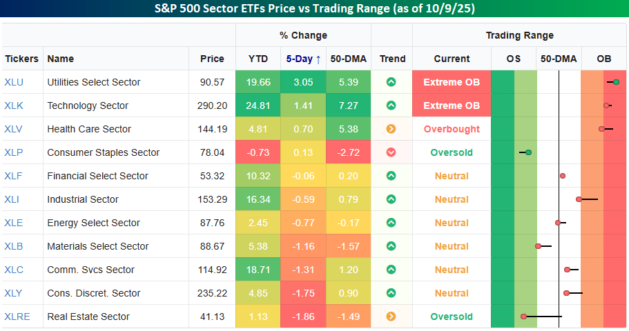Screen dimensions: 629x331
Task: Click the XLY green uptrend icon
Action: 391,293
